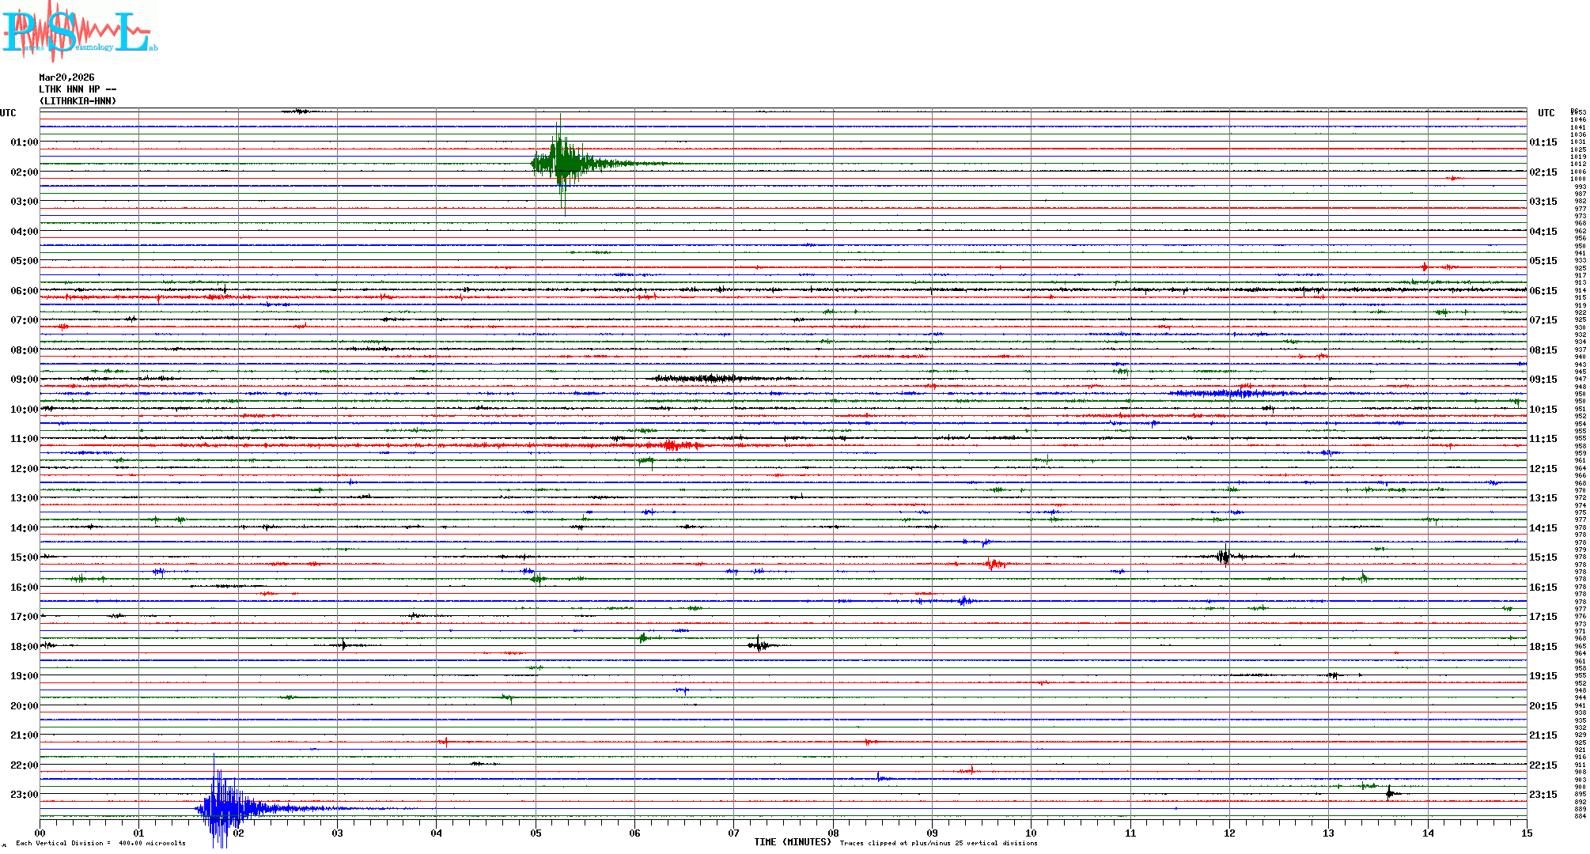Image resolution: width=1590 pixels, height=854 pixels.
Task: Select the 12:00 hour label on left
Action: pyautogui.click(x=24, y=469)
